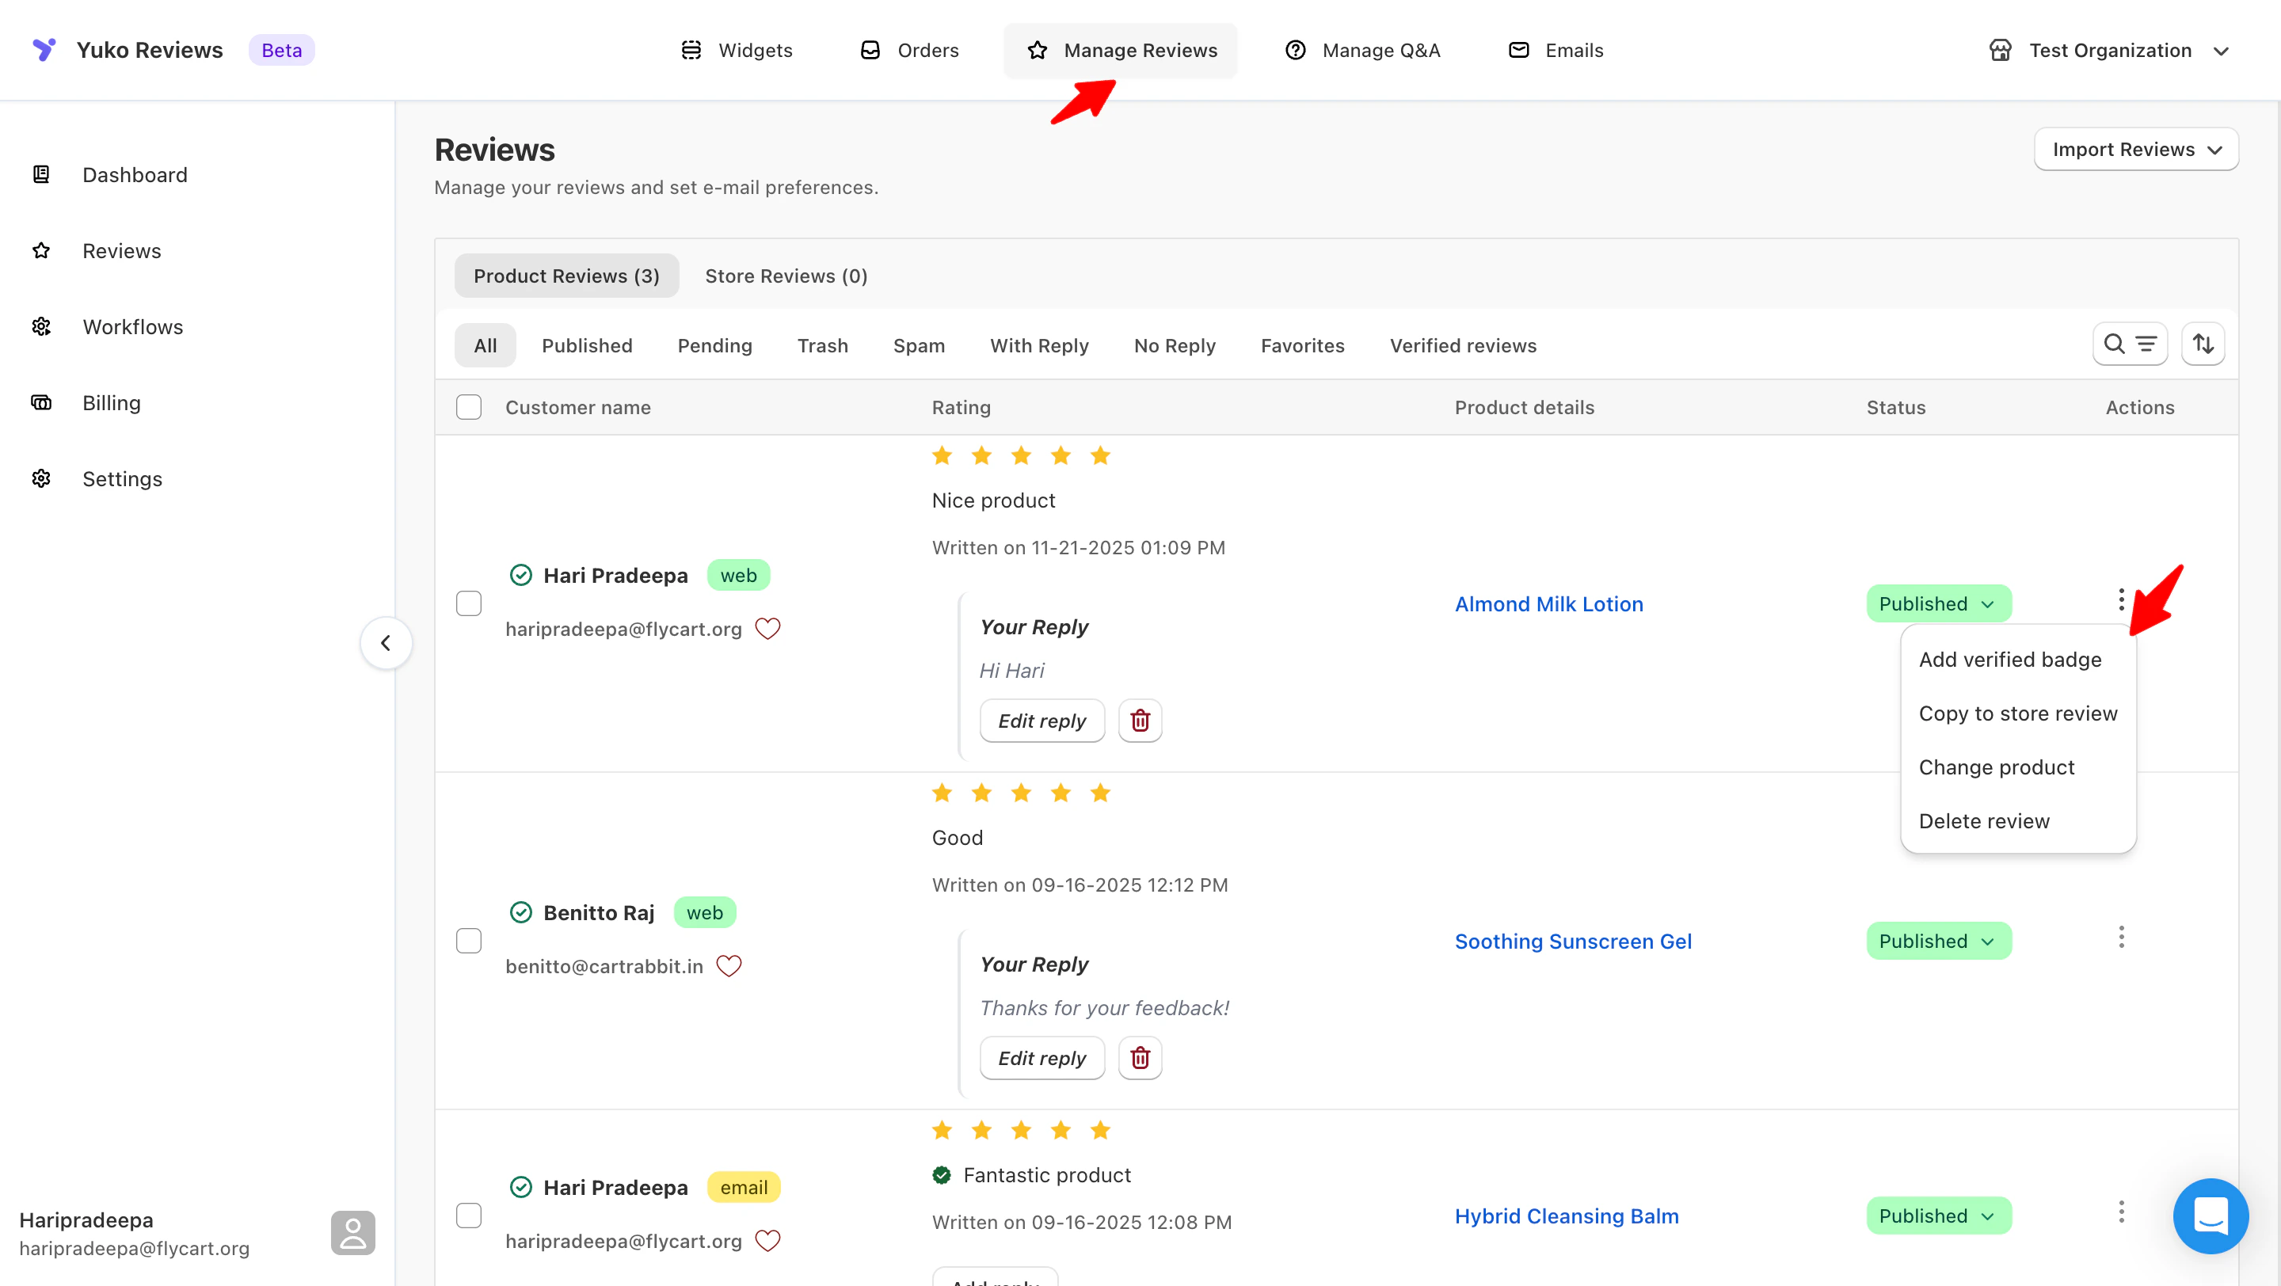The height and width of the screenshot is (1286, 2281).
Task: Check the select-all reviews checkbox
Action: coord(468,407)
